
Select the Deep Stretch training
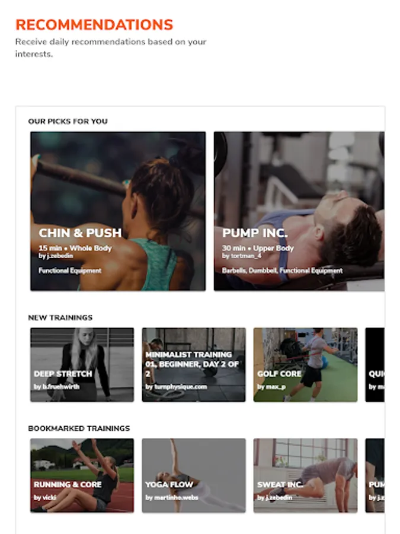[x=82, y=365]
